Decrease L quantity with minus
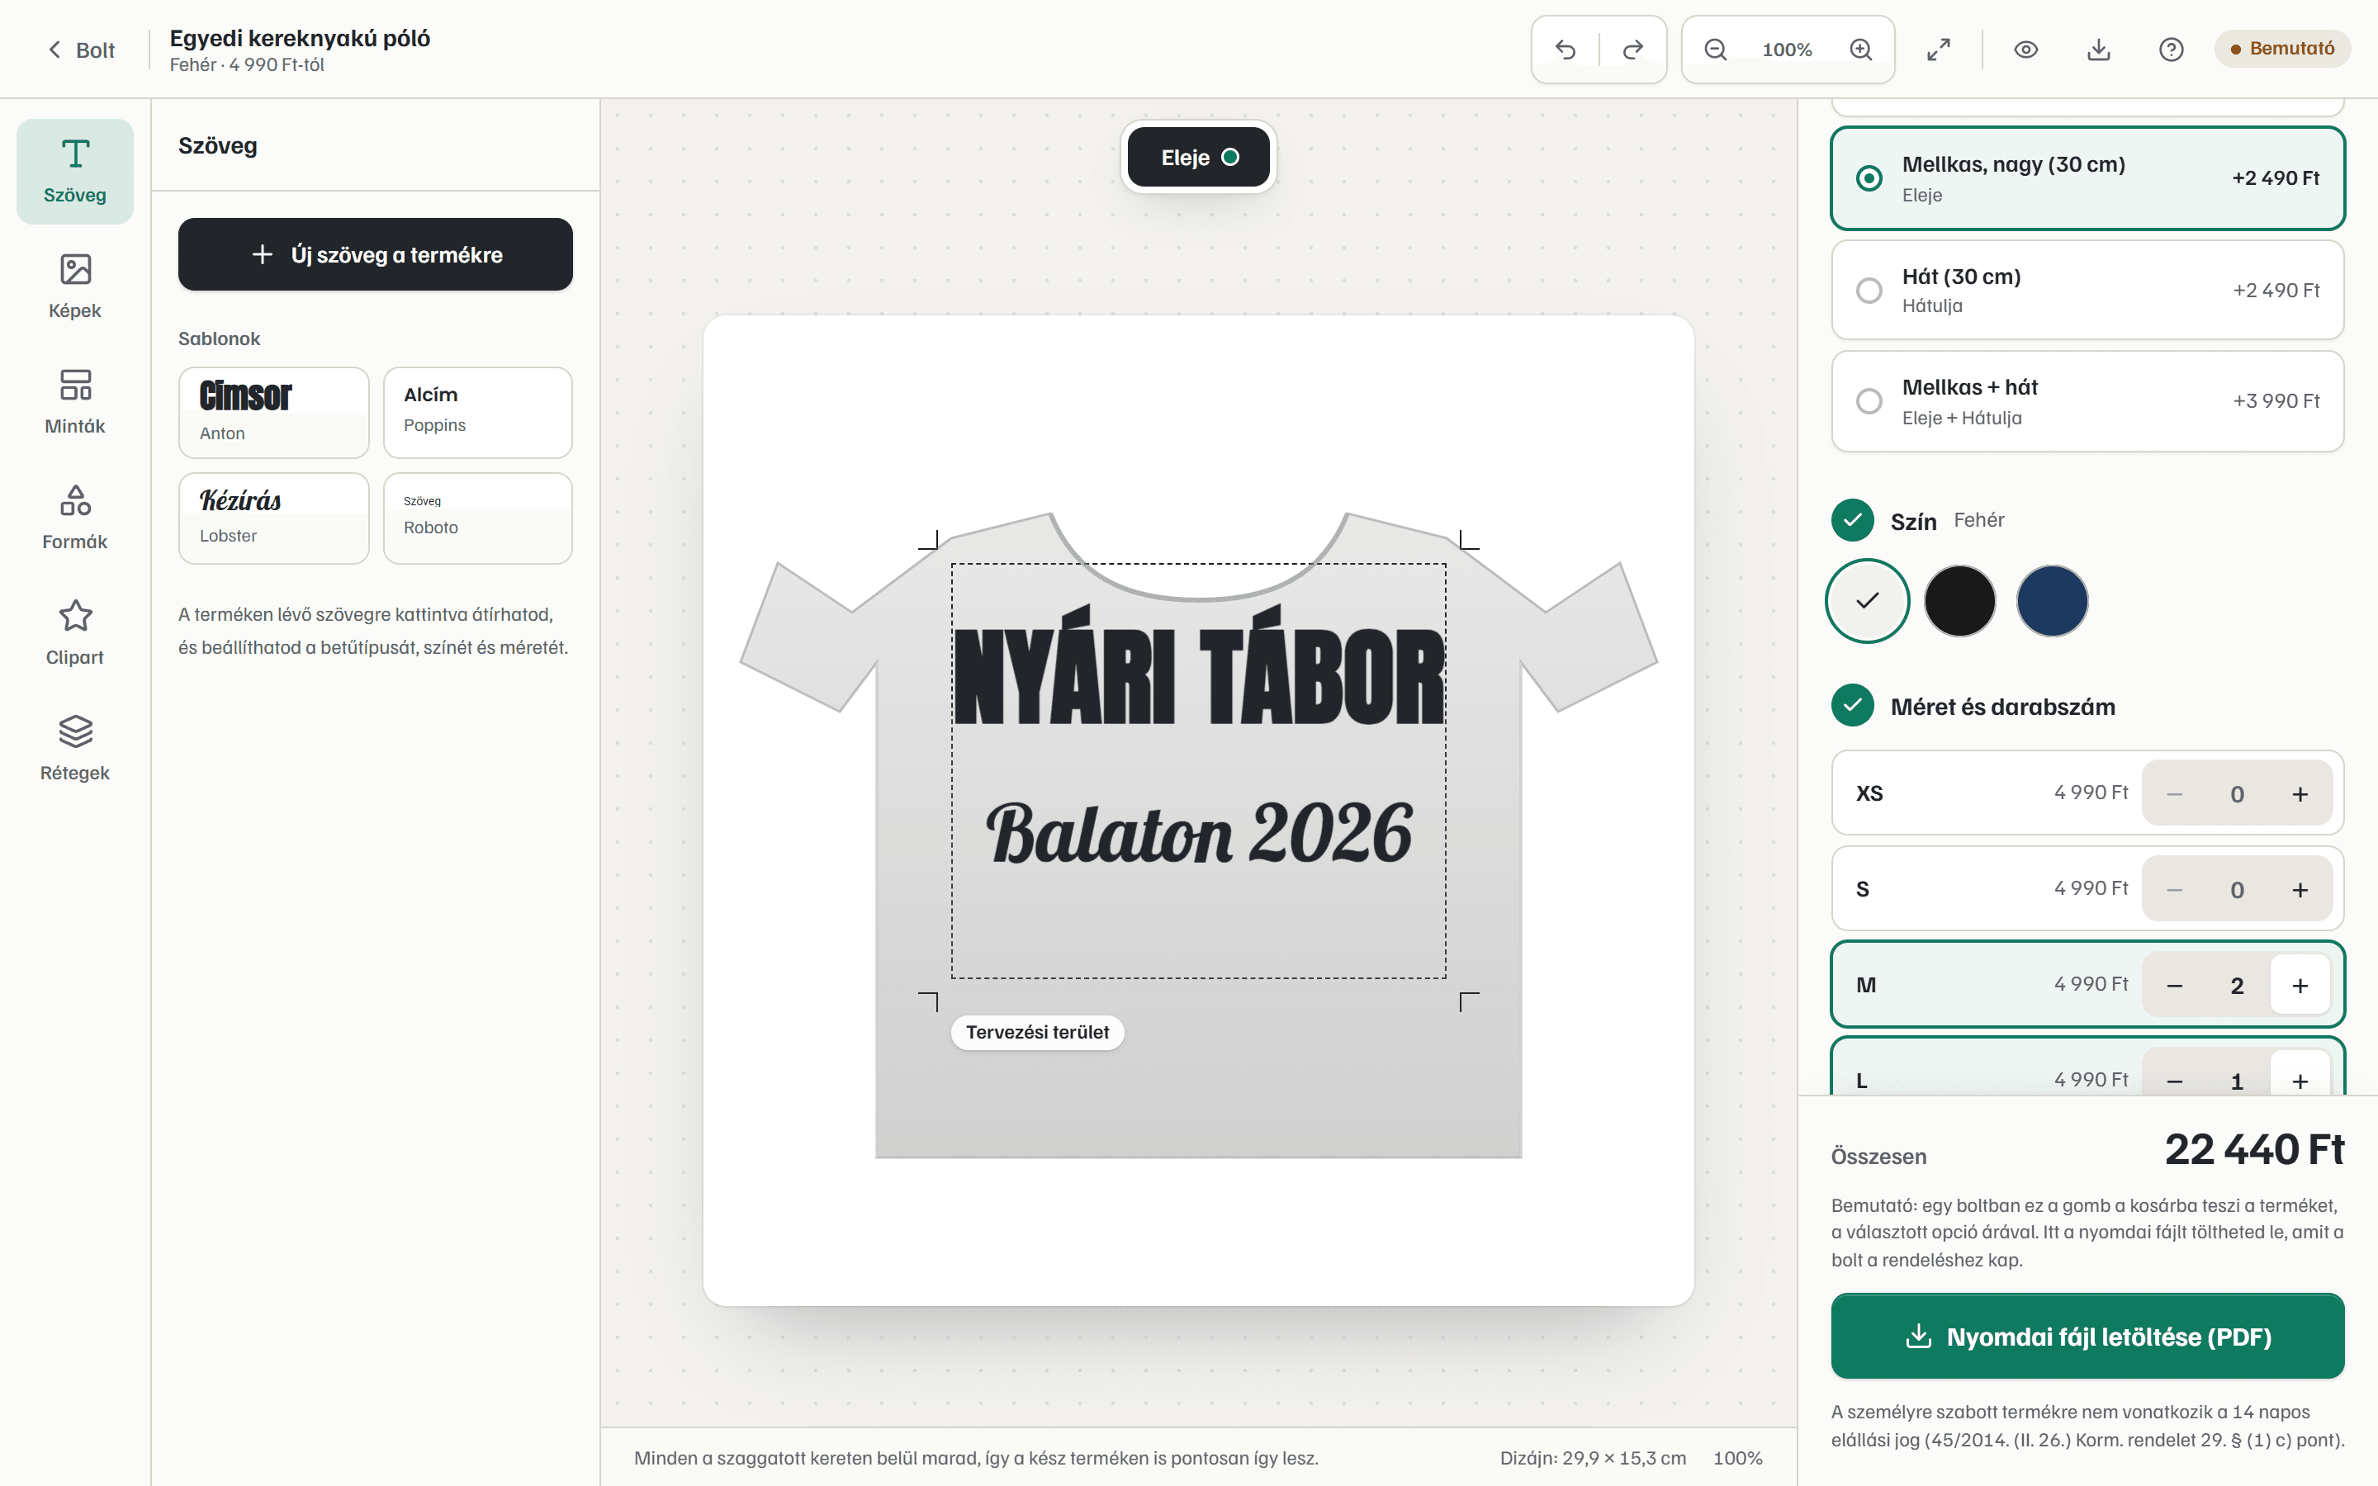This screenshot has width=2378, height=1486. pyautogui.click(x=2175, y=1080)
